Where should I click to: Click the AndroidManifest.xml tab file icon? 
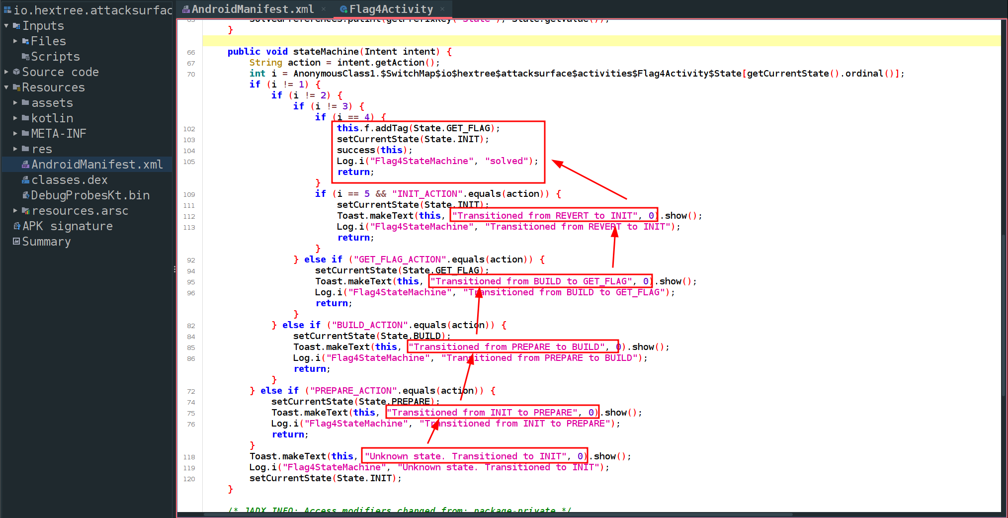(186, 9)
